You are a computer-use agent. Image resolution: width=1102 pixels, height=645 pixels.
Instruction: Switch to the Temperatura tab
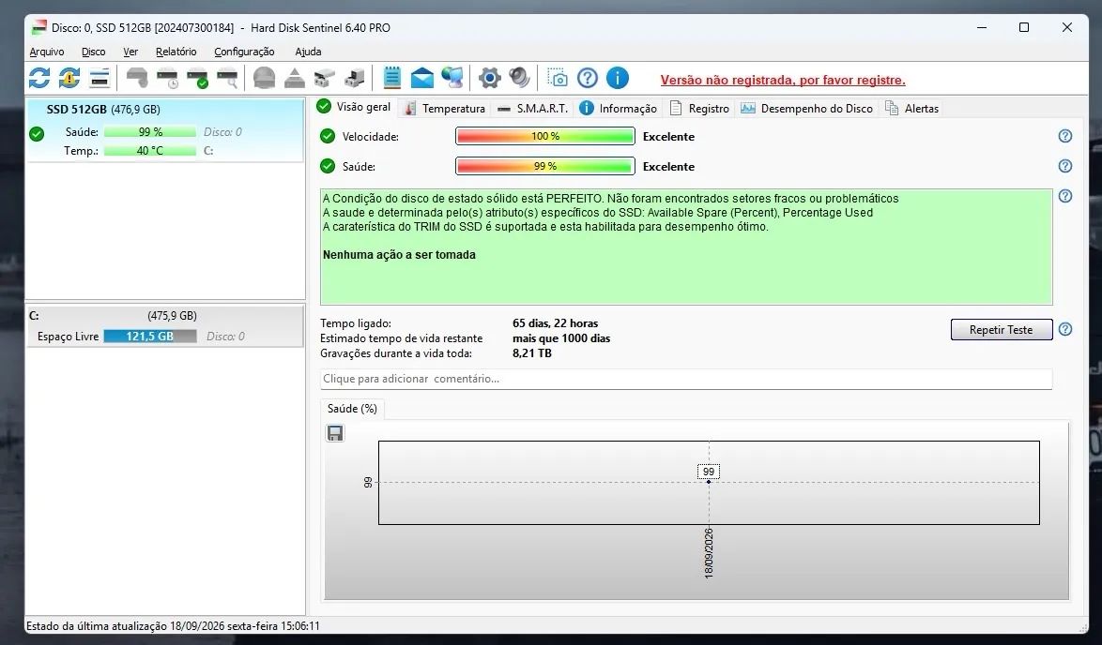445,109
